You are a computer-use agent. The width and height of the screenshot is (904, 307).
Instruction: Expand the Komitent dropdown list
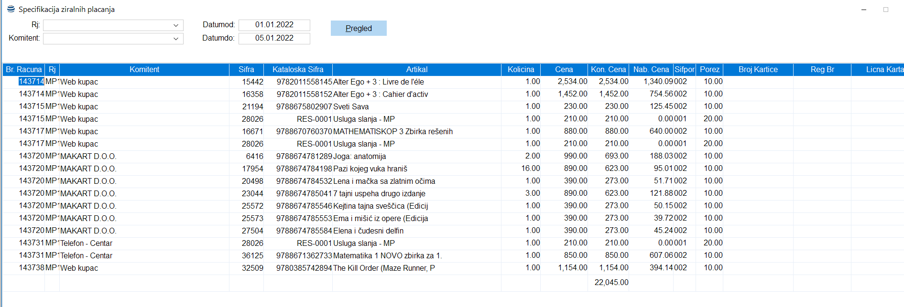tap(175, 39)
